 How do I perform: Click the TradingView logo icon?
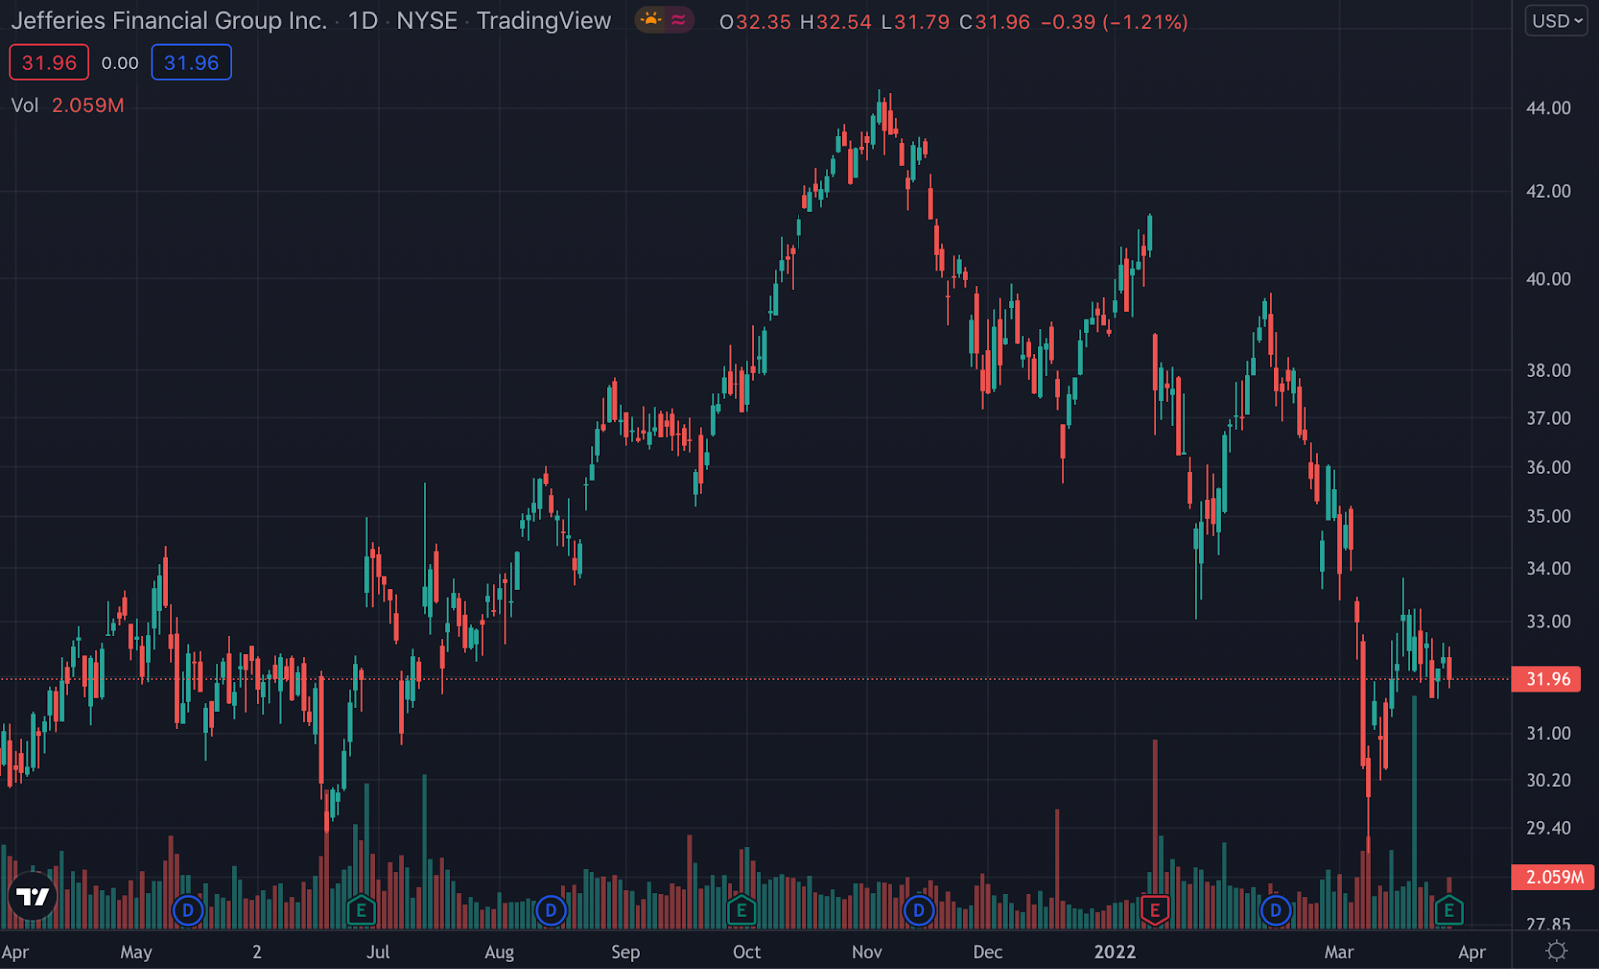(32, 896)
